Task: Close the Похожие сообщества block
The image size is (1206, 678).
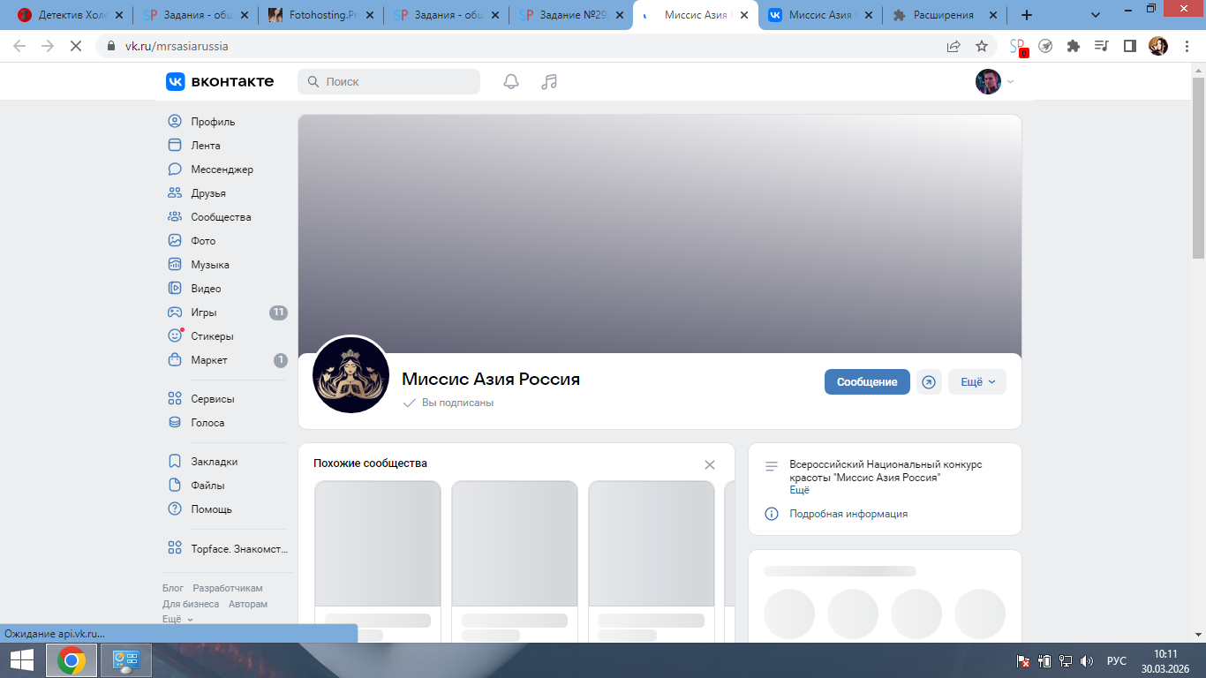Action: point(710,464)
